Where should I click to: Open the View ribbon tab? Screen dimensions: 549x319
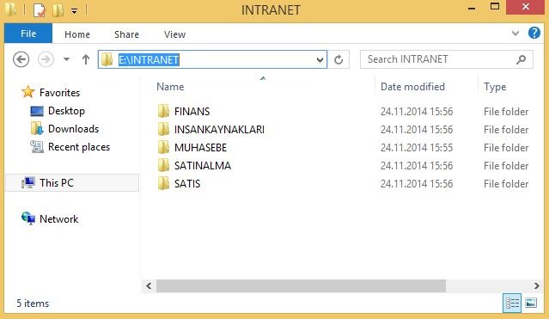pos(174,34)
